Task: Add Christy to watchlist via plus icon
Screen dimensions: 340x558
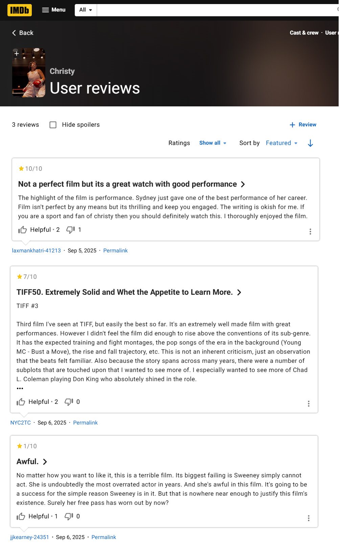Action: coord(17,54)
